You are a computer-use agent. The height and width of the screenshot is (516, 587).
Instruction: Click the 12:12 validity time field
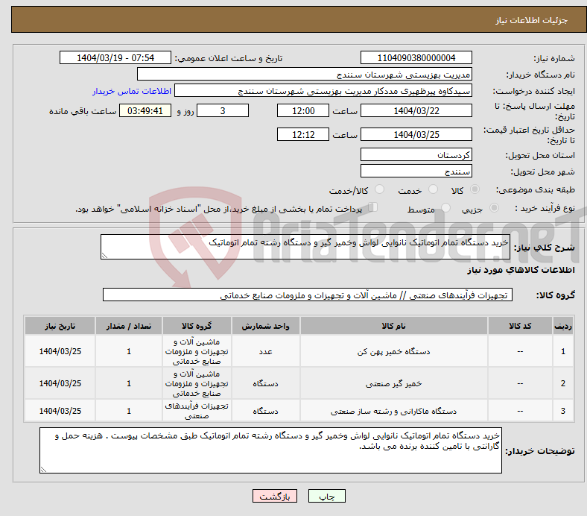[303, 134]
